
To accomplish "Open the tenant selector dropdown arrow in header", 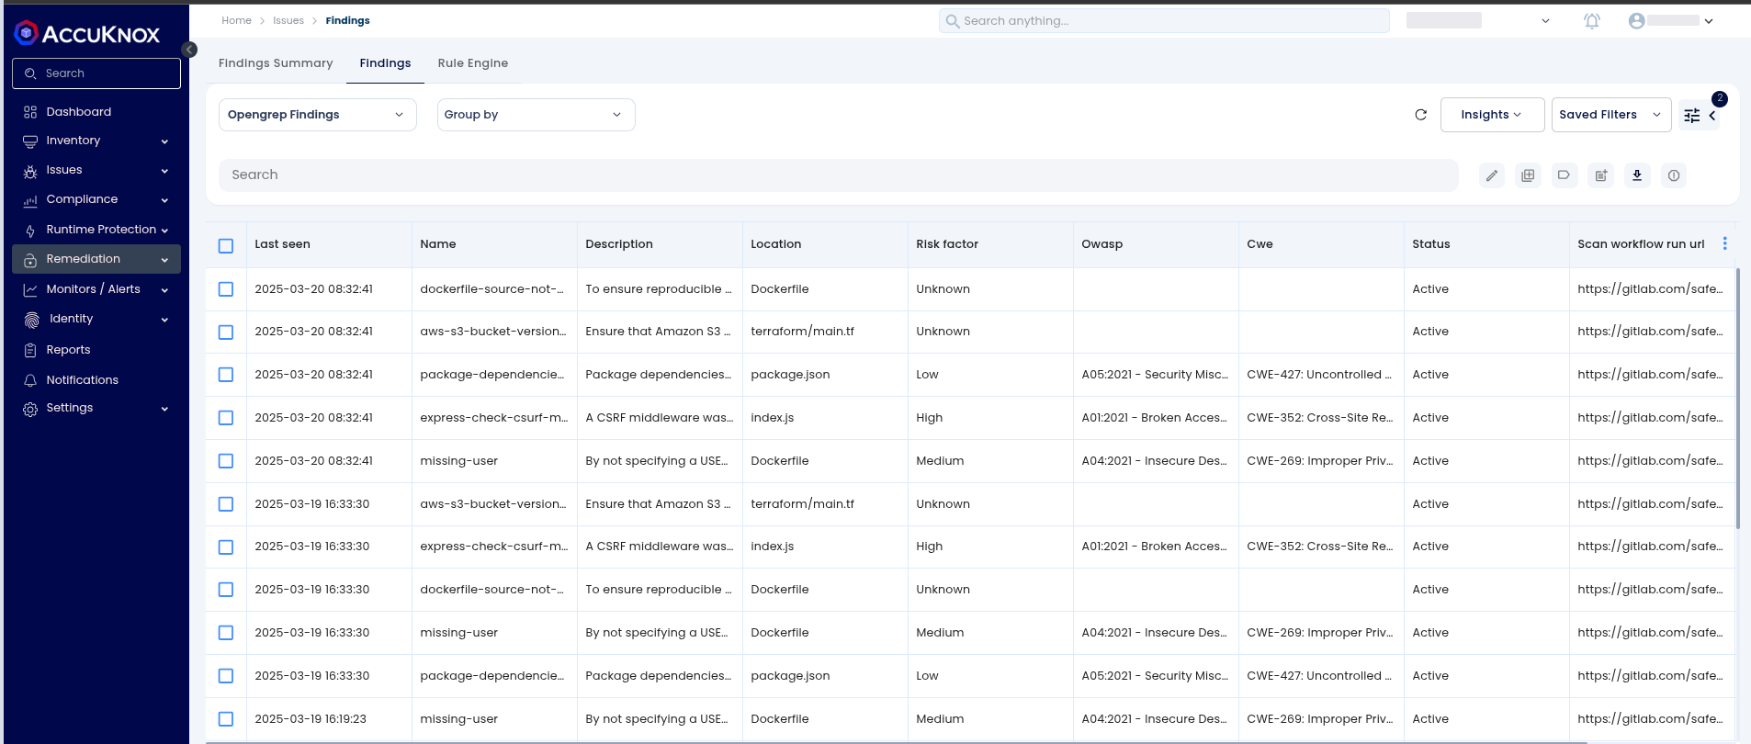I will click(1545, 21).
